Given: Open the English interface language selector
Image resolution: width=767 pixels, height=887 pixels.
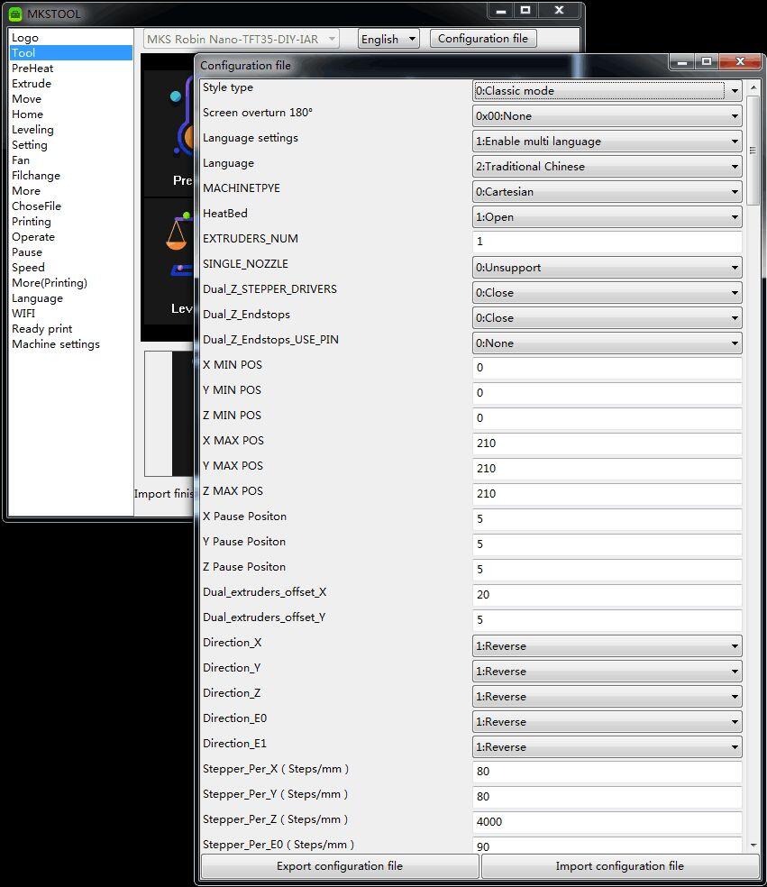Looking at the screenshot, I should (388, 39).
